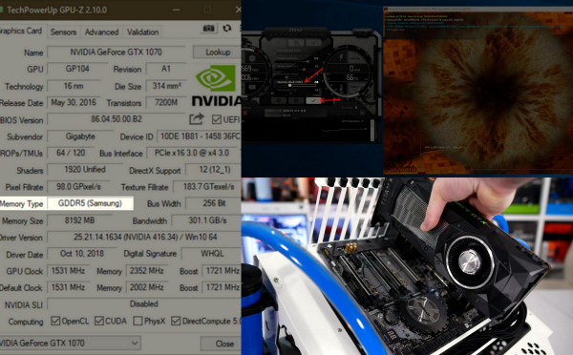
Task: Toggle the OpenCL checkbox
Action: 55,321
